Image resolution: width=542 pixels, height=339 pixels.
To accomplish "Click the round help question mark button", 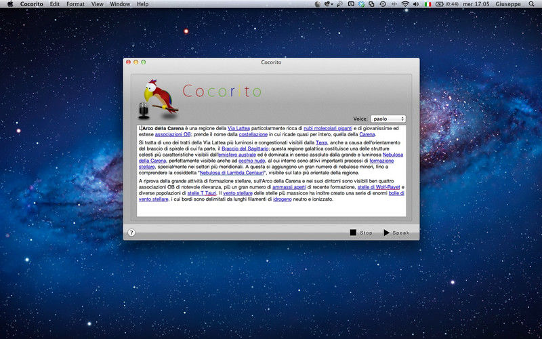I will (x=131, y=233).
